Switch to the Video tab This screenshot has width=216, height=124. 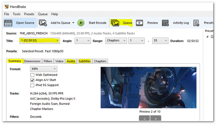point(59,61)
